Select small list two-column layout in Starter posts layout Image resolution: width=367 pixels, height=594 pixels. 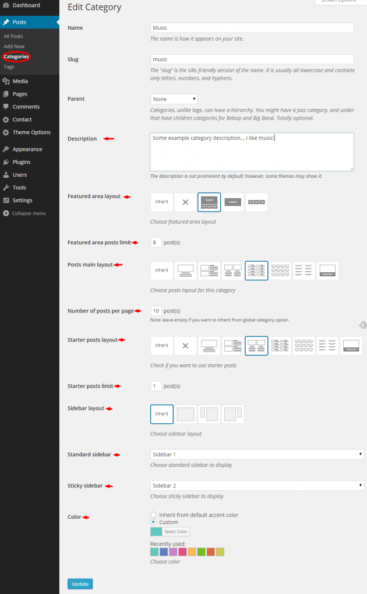280,346
